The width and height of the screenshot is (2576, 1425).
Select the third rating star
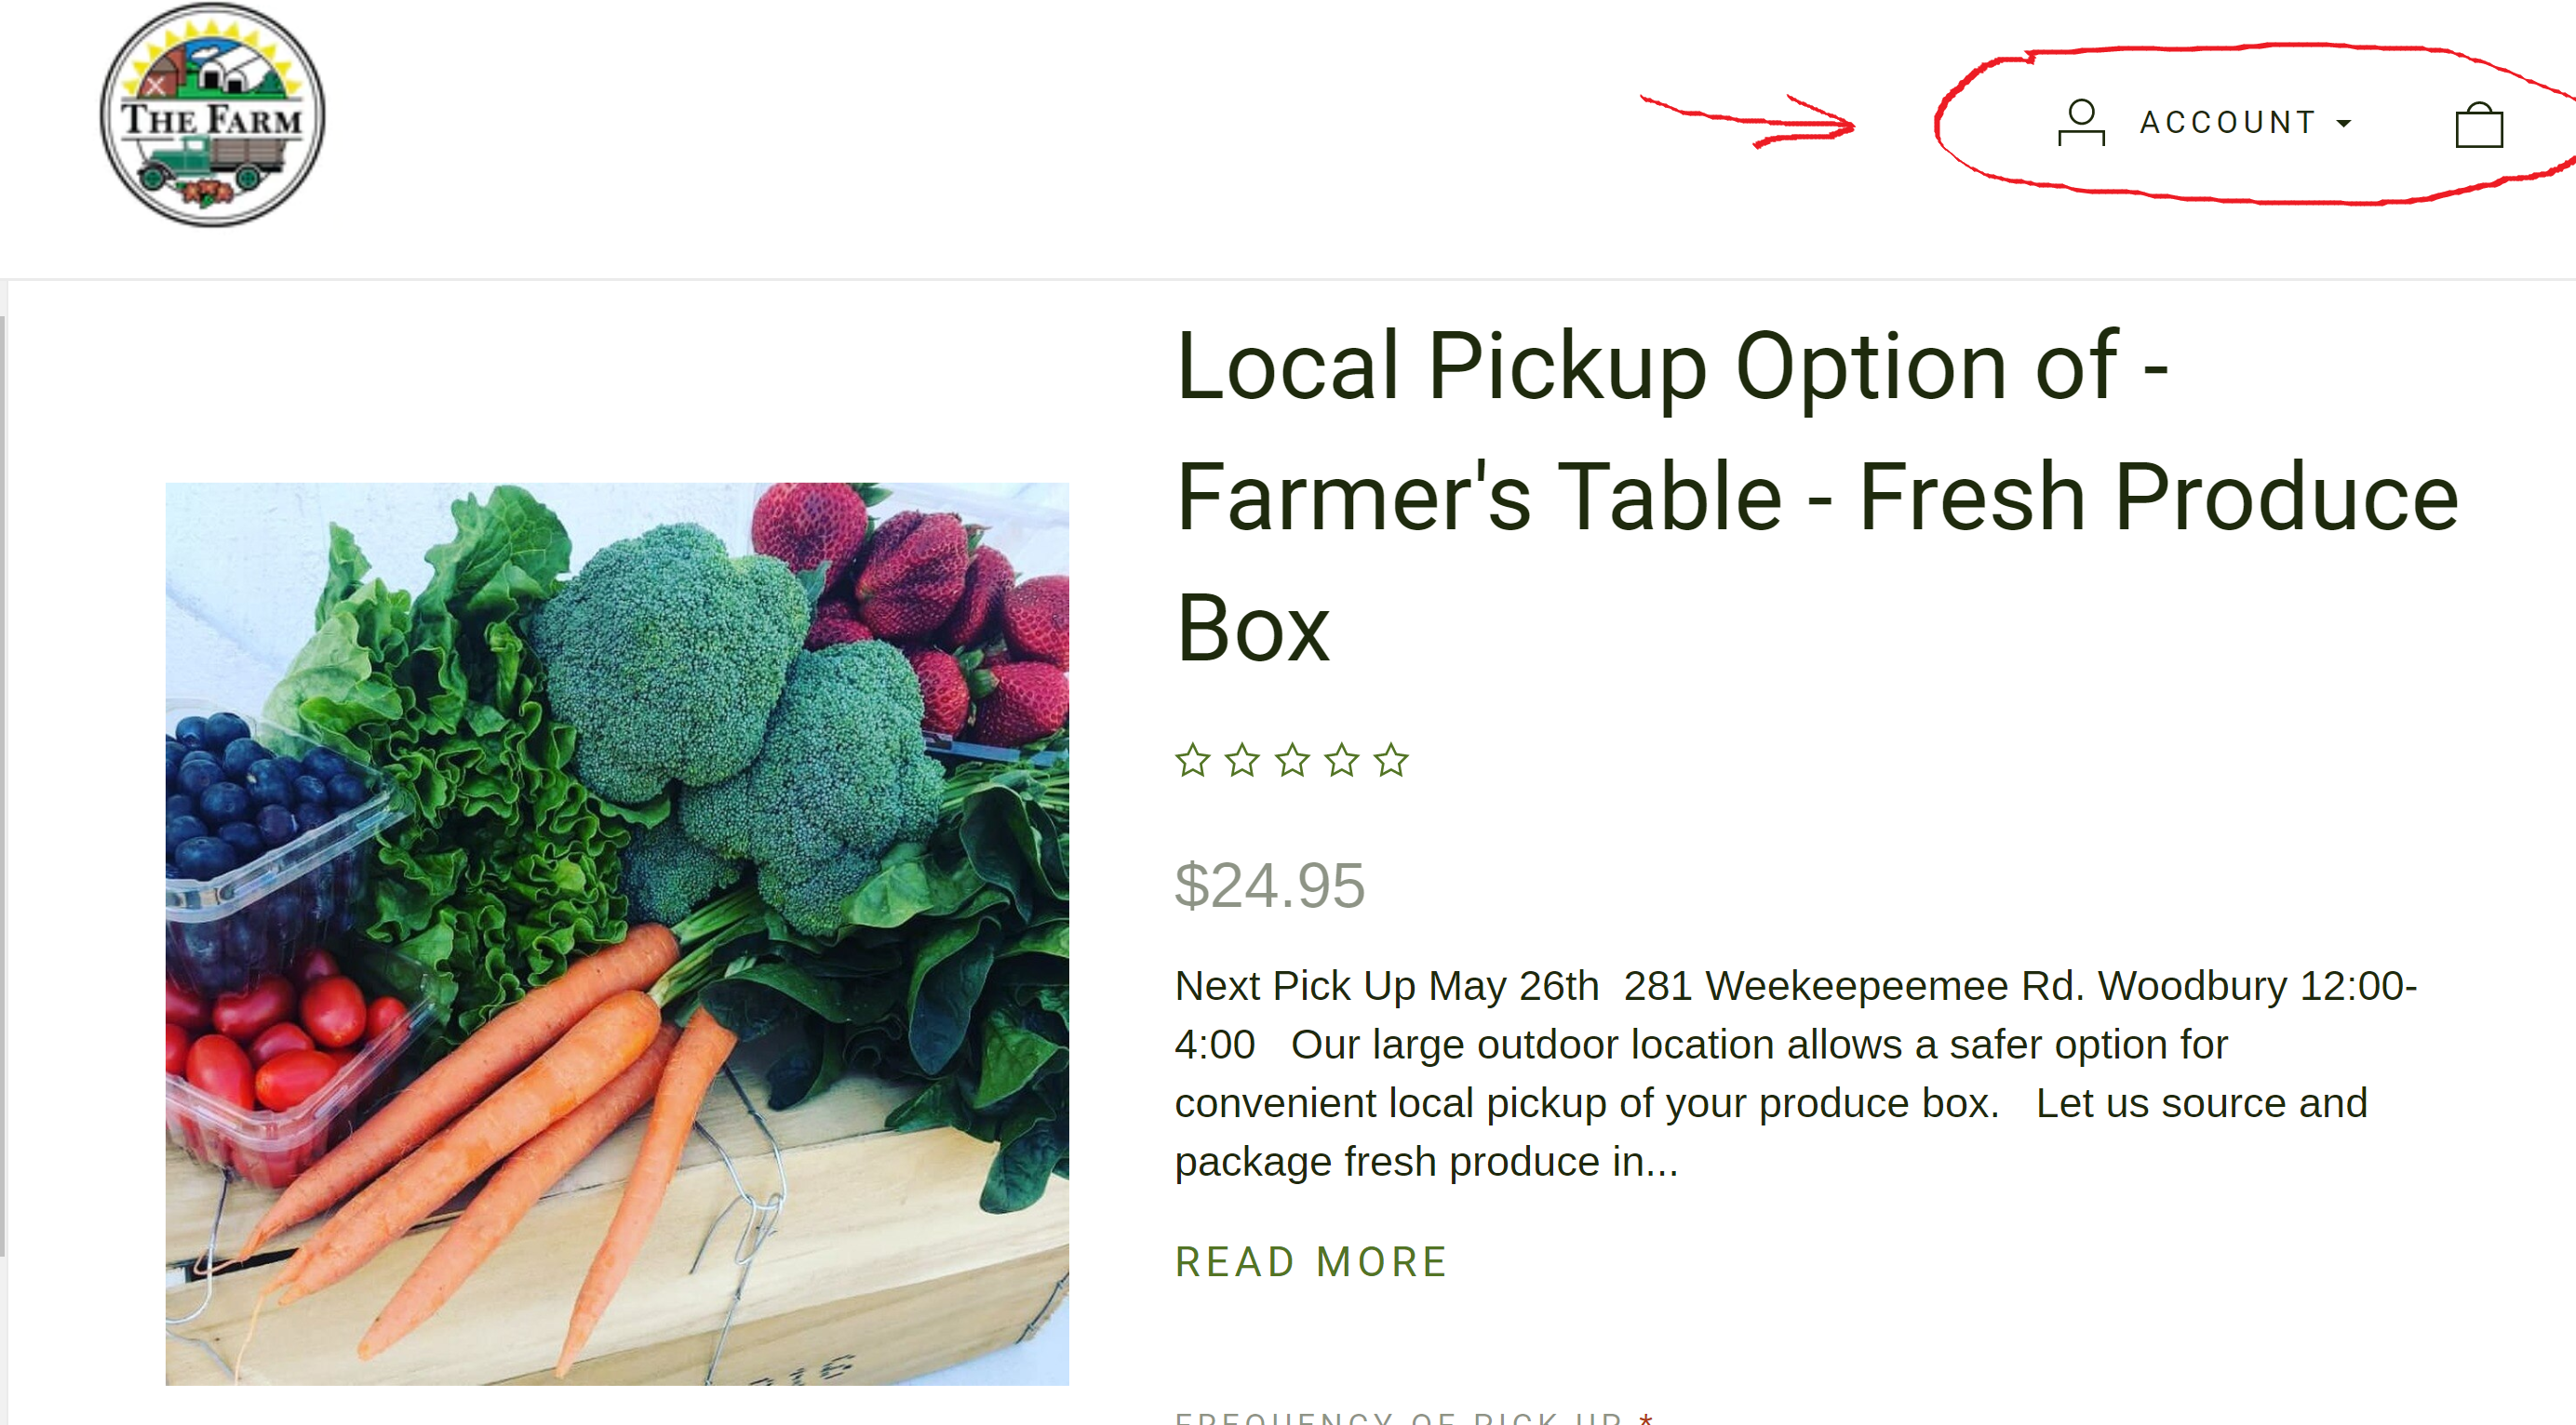[x=1292, y=761]
